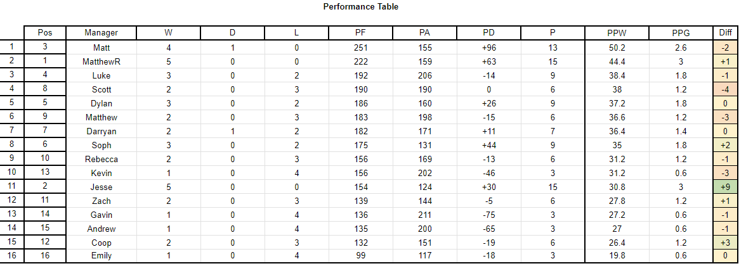
Task: Select Emily's PF value 99
Action: [360, 256]
